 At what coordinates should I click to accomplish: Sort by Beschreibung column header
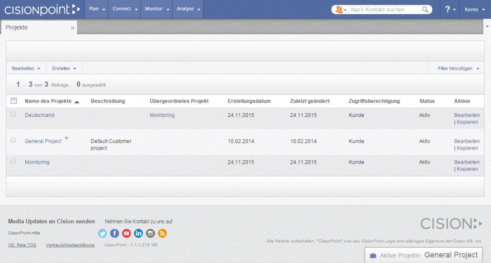pos(108,101)
